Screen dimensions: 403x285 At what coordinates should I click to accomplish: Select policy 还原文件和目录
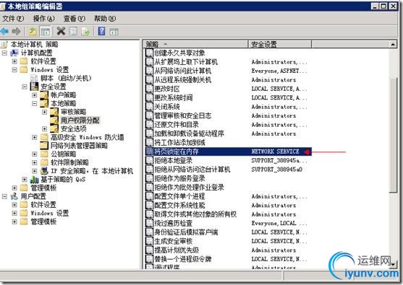tap(177, 125)
